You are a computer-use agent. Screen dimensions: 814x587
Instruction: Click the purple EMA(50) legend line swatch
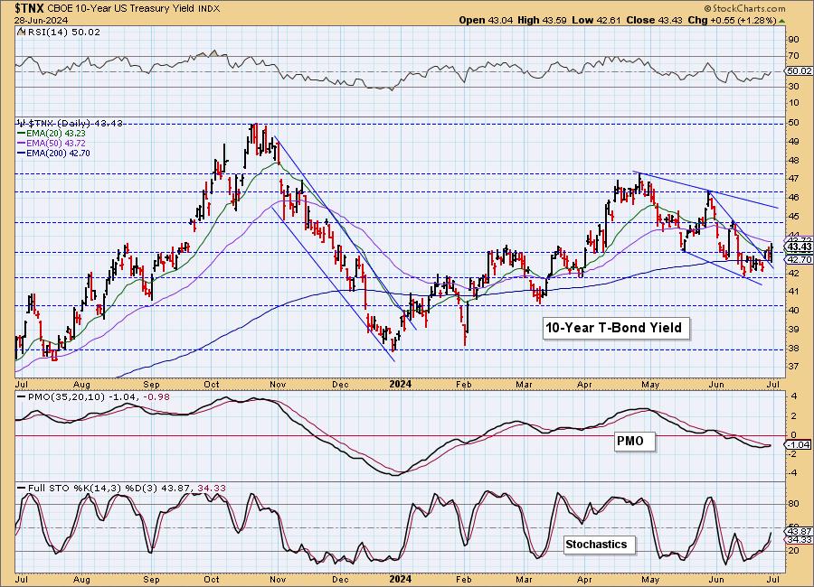click(22, 143)
